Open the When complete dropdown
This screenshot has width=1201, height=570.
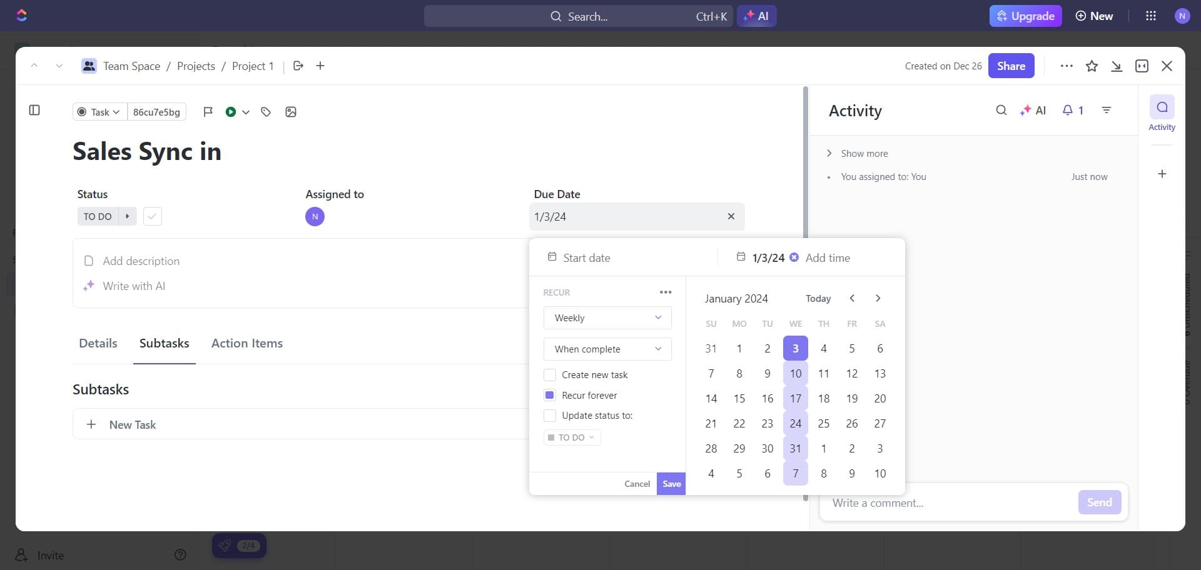[x=607, y=349]
